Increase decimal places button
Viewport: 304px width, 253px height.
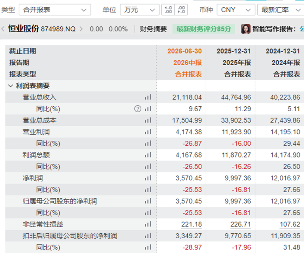coord(168,10)
